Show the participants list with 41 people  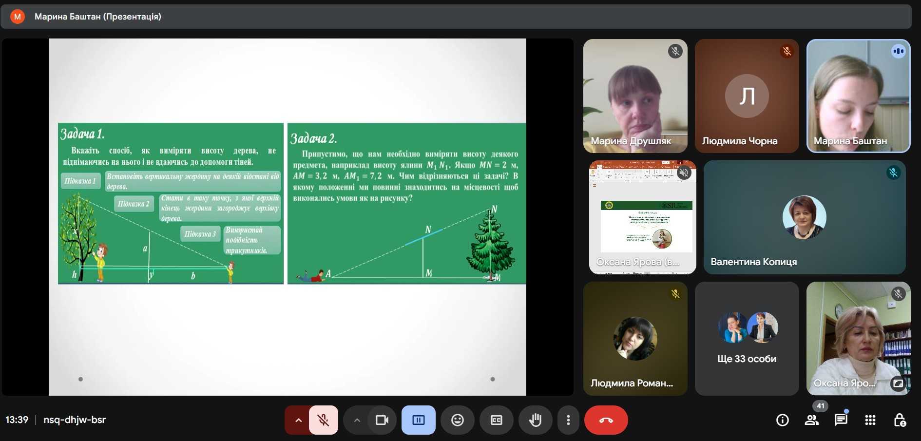(x=812, y=420)
